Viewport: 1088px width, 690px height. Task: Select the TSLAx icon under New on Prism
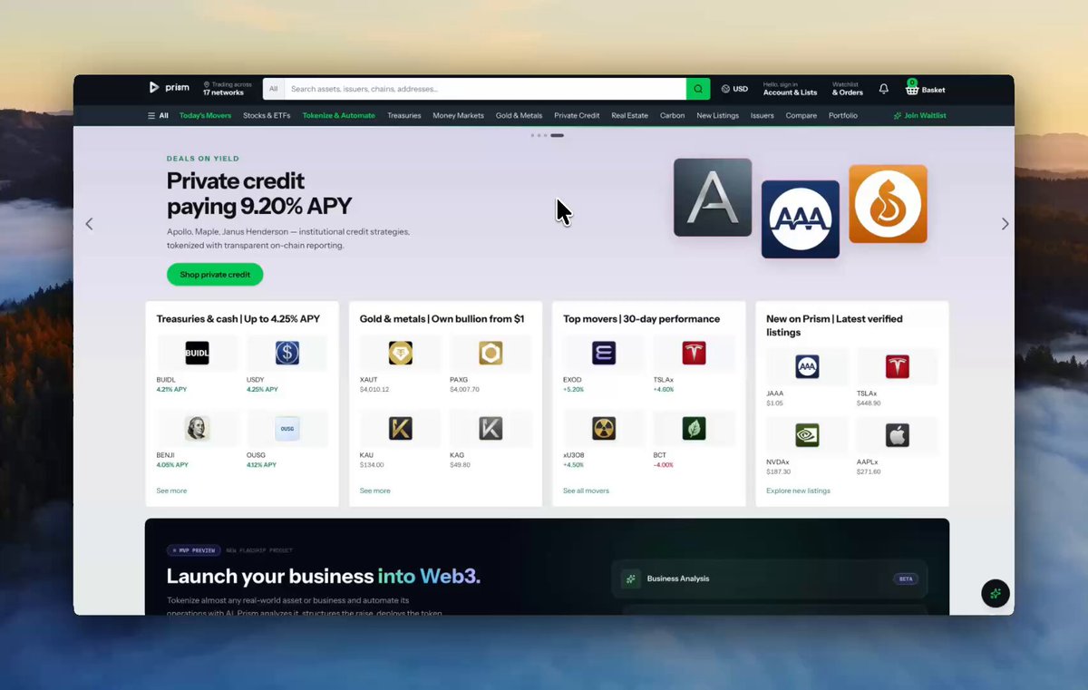coord(897,366)
